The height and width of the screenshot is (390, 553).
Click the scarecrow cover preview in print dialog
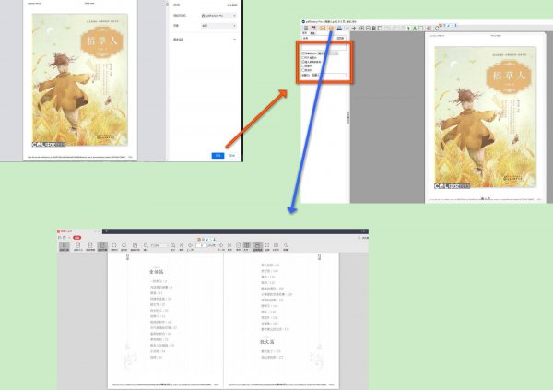(x=80, y=80)
